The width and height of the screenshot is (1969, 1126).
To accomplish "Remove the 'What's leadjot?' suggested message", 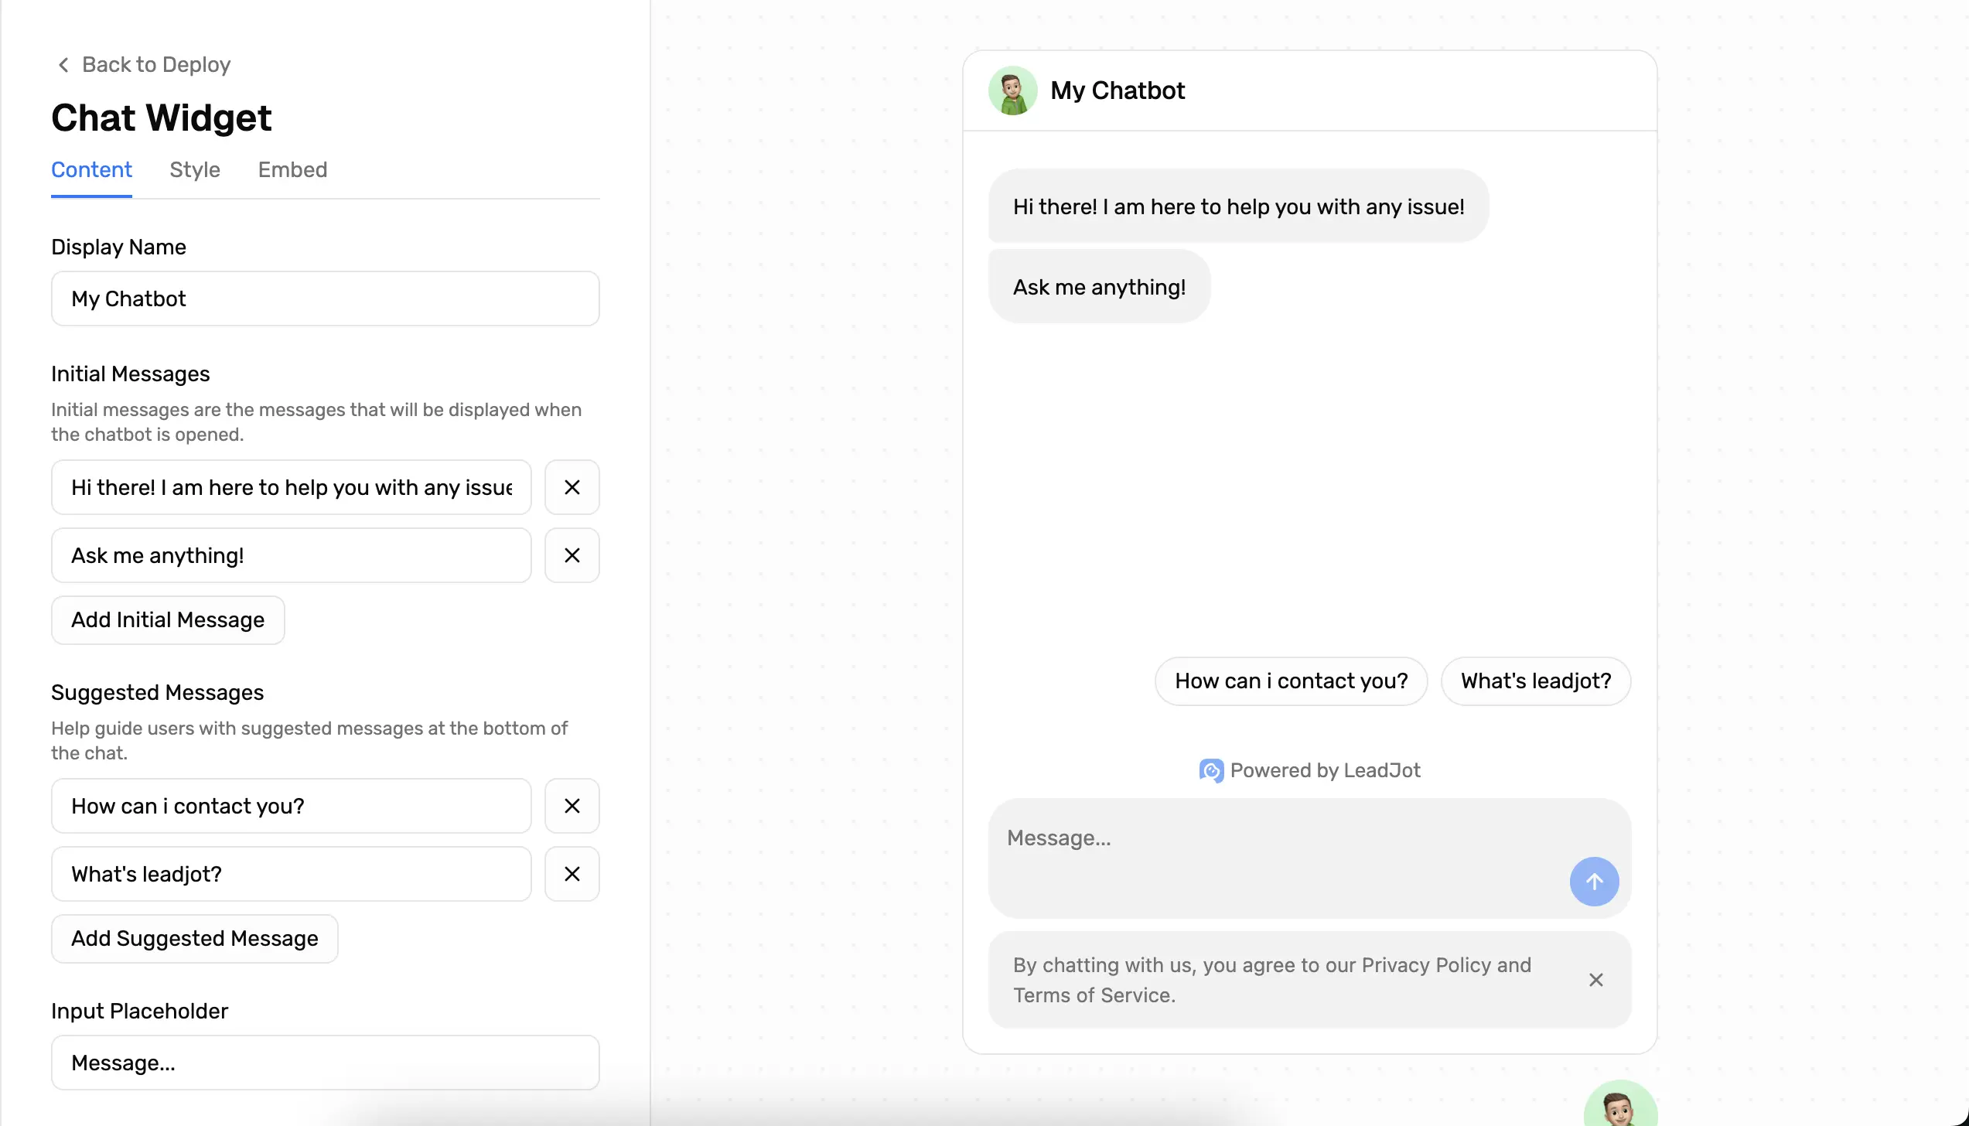I will [x=572, y=874].
